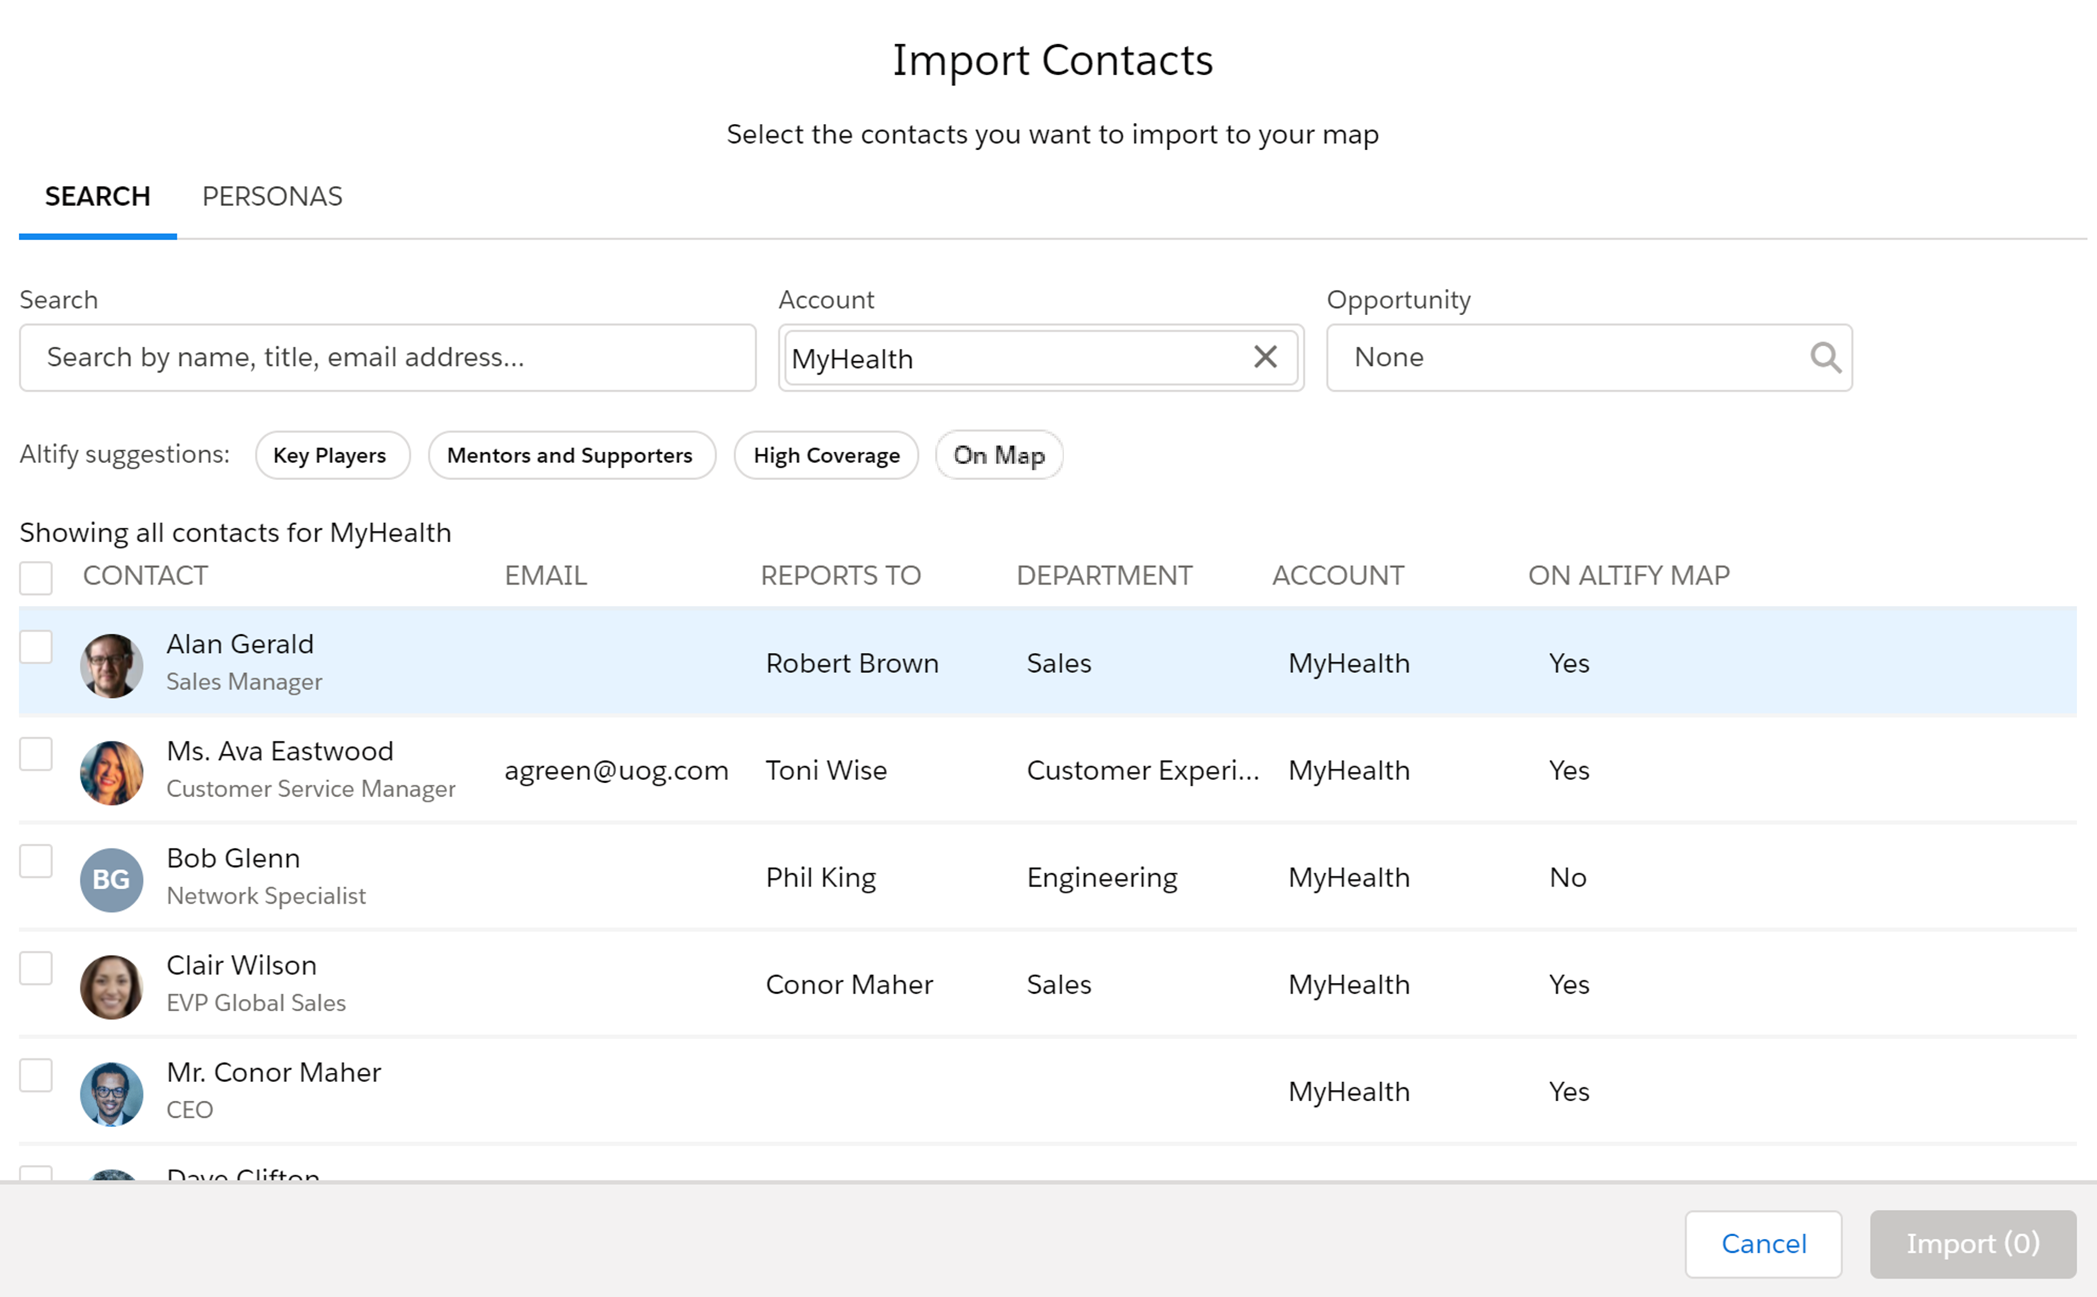This screenshot has height=1297, width=2097.
Task: Click Bob Glenn's BG initials avatar
Action: tap(111, 879)
